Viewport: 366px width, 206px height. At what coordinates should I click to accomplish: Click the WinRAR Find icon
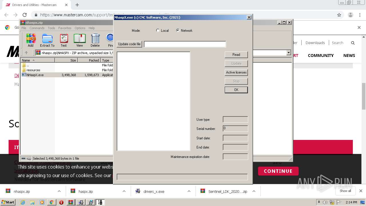[110, 40]
